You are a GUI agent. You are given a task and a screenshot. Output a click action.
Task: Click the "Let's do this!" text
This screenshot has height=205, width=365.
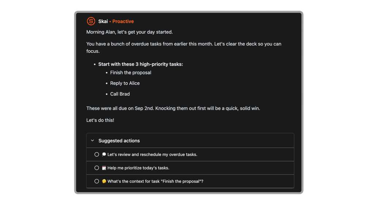pyautogui.click(x=100, y=120)
